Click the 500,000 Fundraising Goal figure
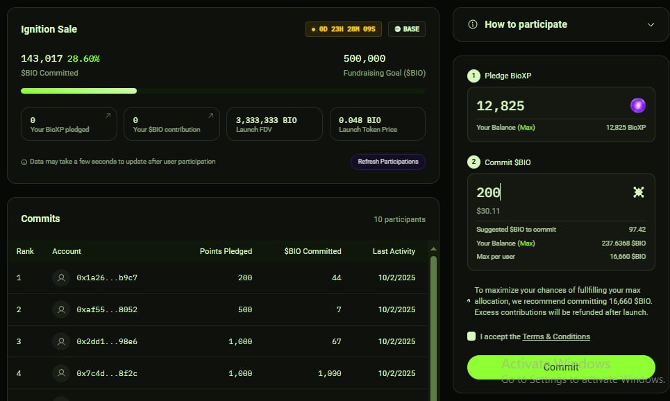The image size is (670, 401). click(365, 58)
